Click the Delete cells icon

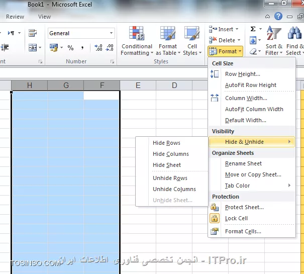click(213, 40)
